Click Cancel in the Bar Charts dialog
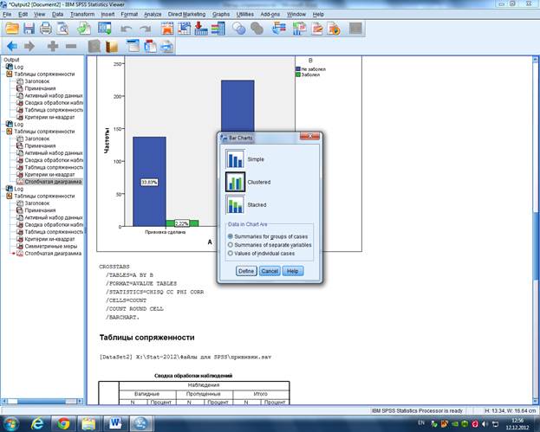The height and width of the screenshot is (432, 540). point(270,271)
